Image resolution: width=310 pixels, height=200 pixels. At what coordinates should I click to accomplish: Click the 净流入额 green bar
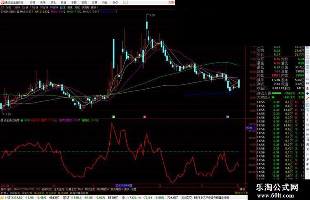click(277, 93)
